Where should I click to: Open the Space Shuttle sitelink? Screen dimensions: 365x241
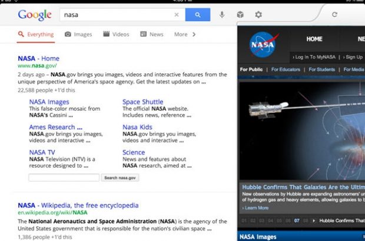pos(142,102)
